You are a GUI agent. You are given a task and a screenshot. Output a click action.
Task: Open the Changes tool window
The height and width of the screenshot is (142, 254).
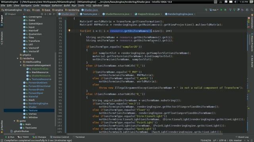pos(39,137)
